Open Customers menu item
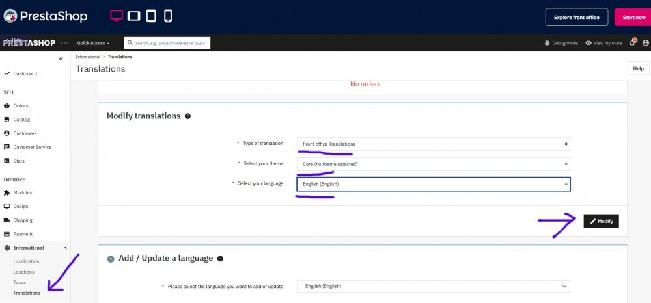651x303 pixels. point(25,133)
